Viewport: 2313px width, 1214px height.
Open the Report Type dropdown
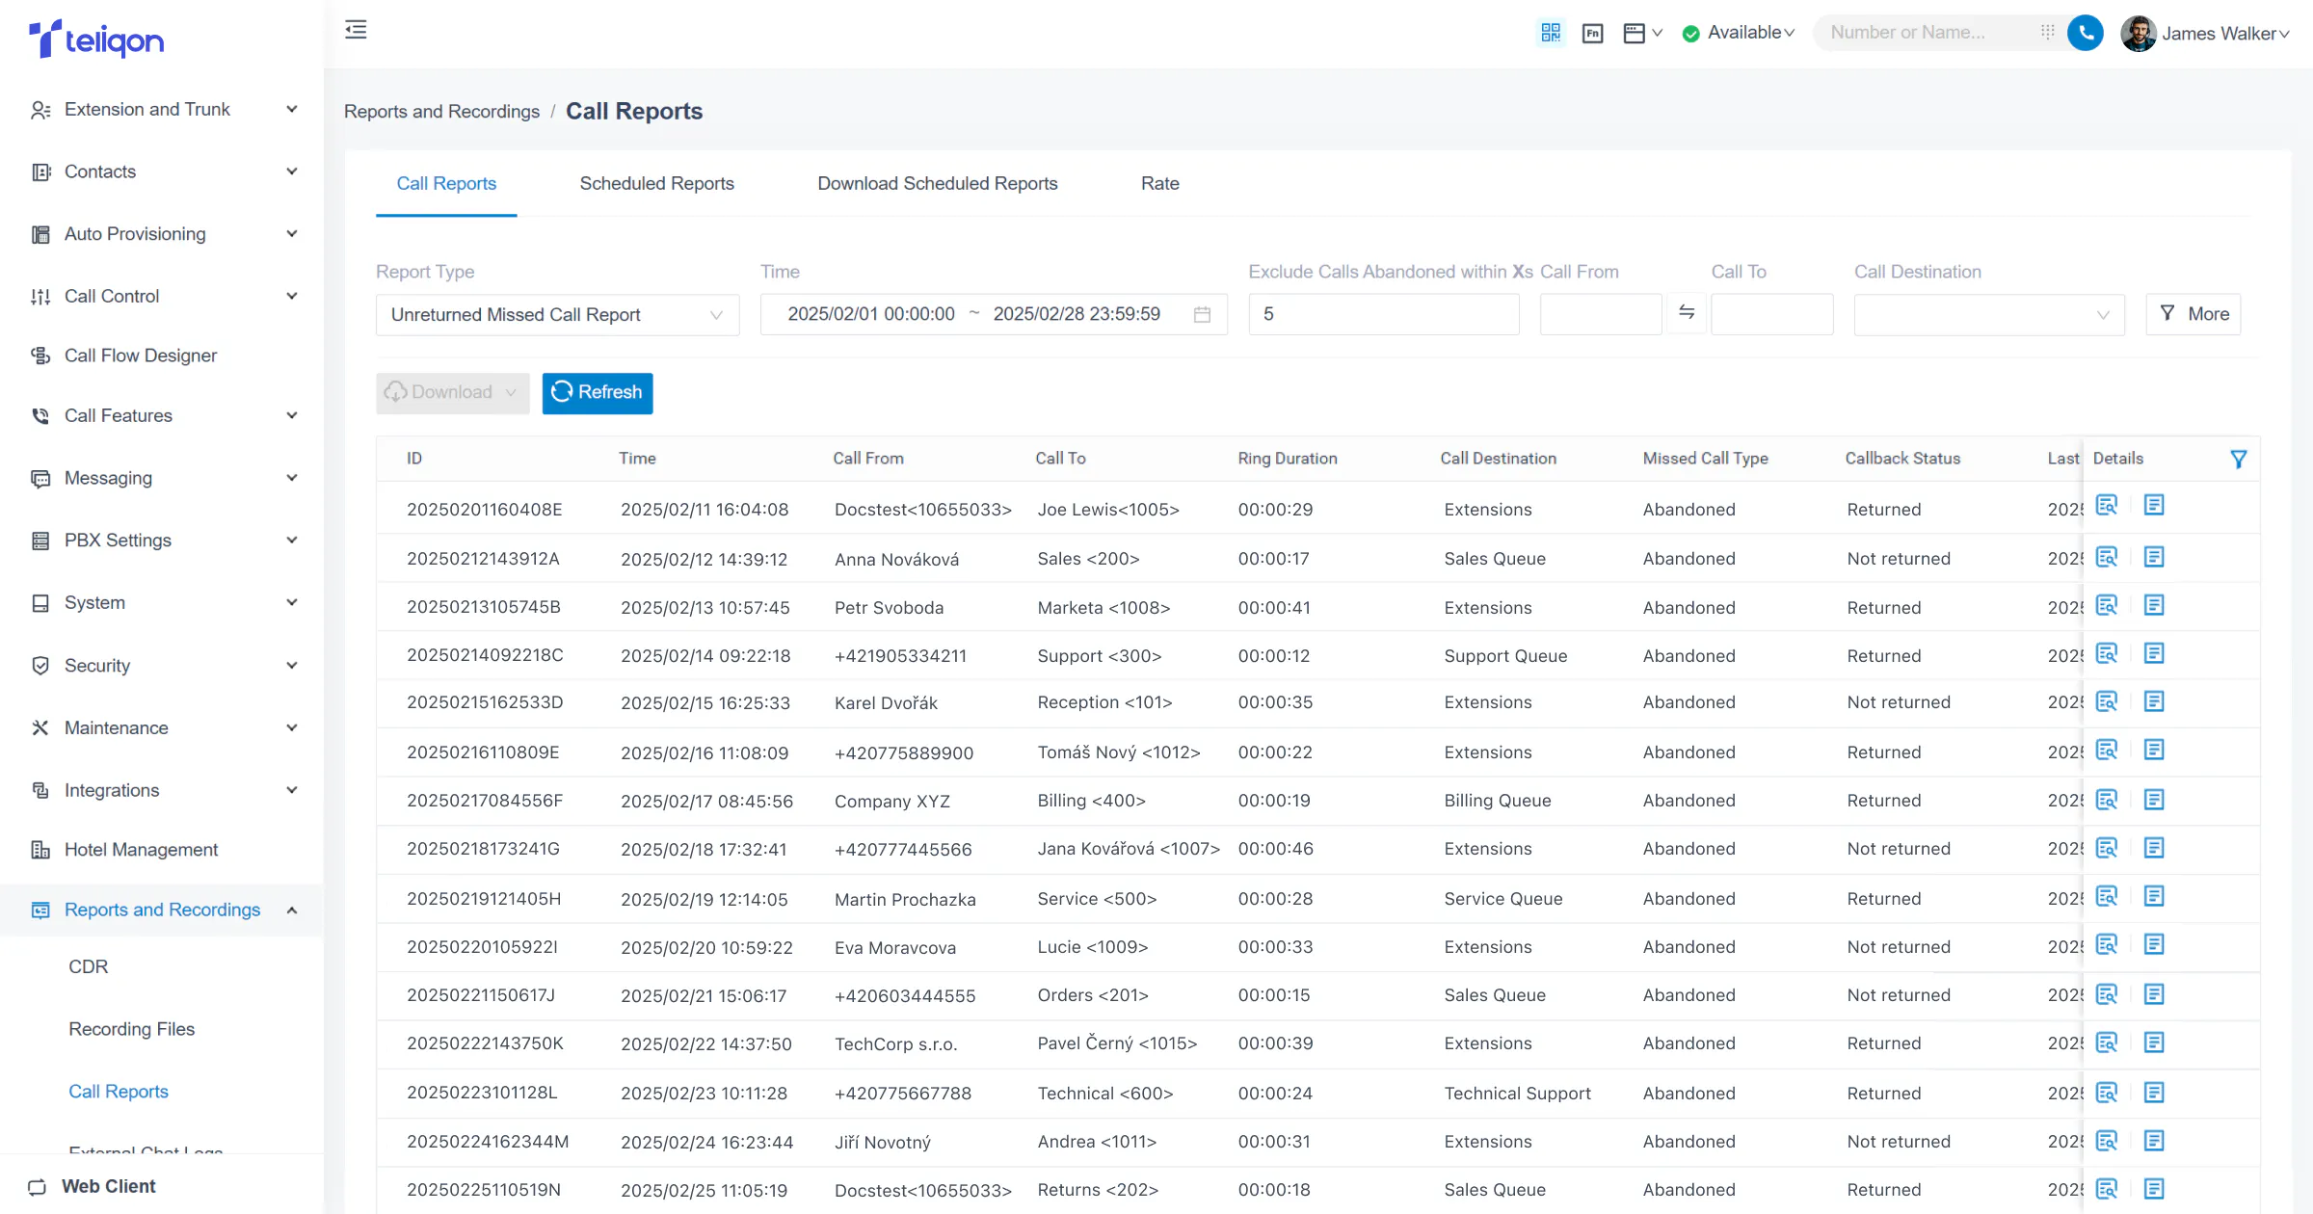click(x=557, y=315)
